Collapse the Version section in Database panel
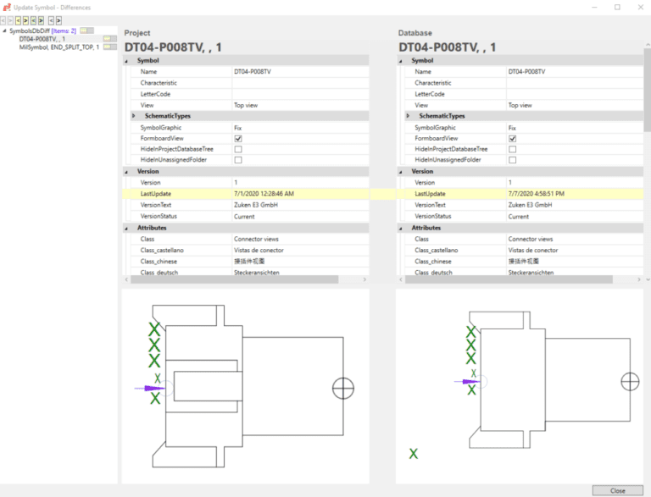 (403, 172)
